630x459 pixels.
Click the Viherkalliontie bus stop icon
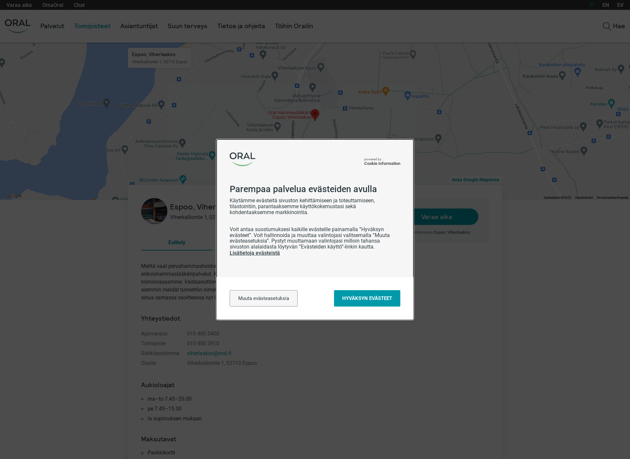(x=345, y=108)
